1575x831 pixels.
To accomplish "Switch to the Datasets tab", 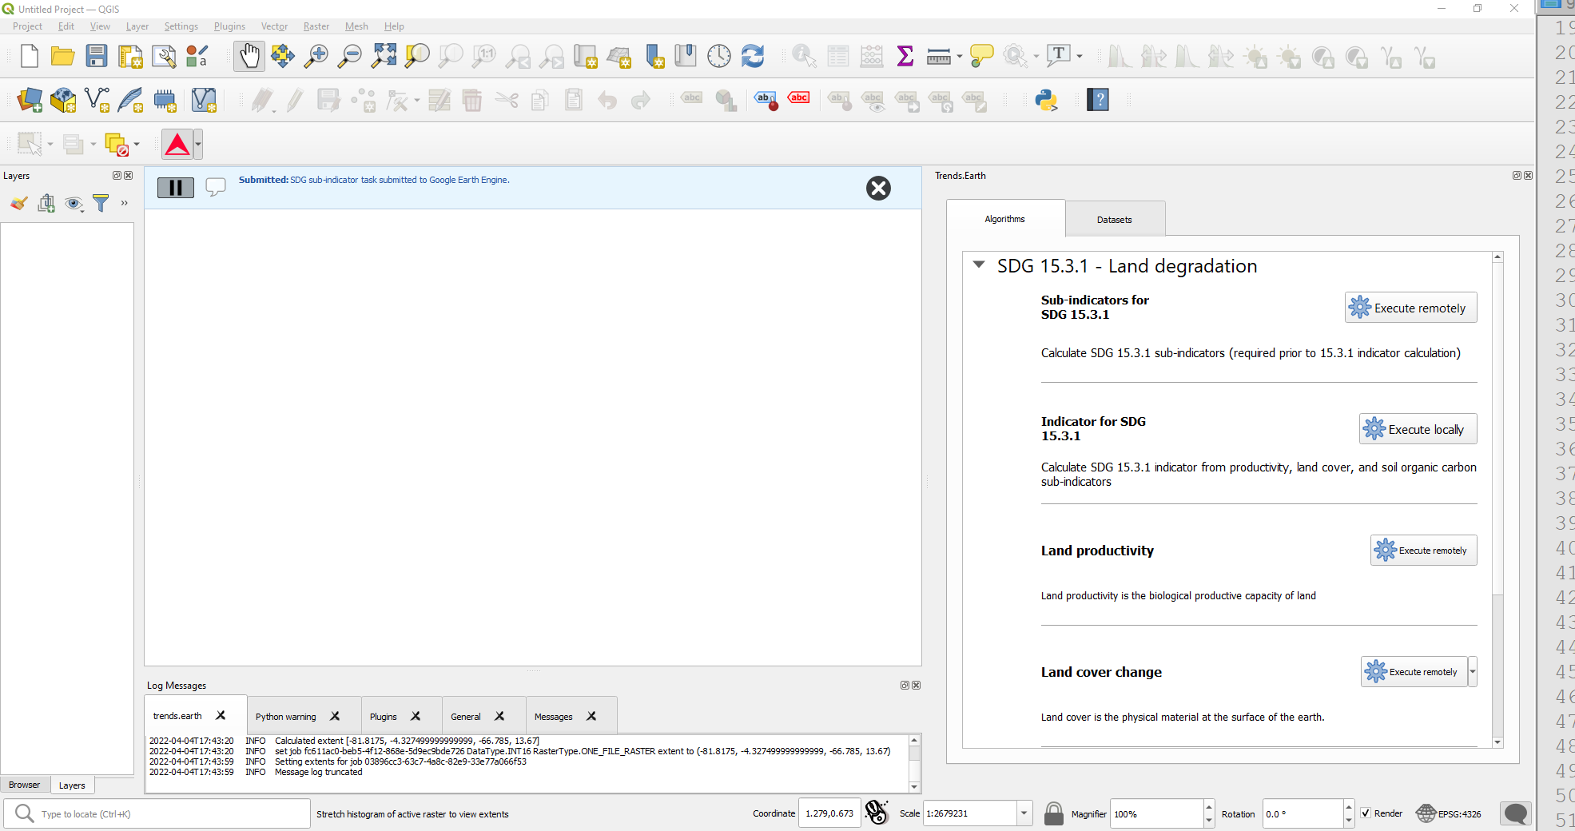I will click(1115, 220).
